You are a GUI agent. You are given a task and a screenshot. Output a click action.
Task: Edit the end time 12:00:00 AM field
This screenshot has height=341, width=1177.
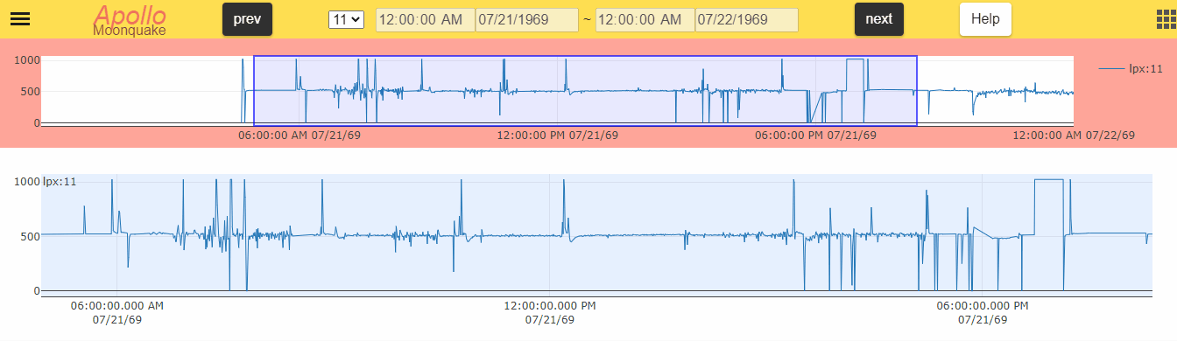pos(645,20)
